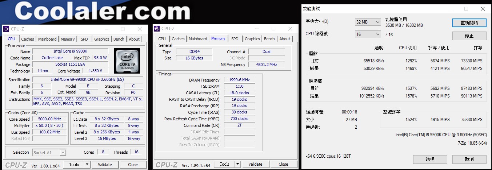Select SPD tab in second CPU-Z window

235,39
